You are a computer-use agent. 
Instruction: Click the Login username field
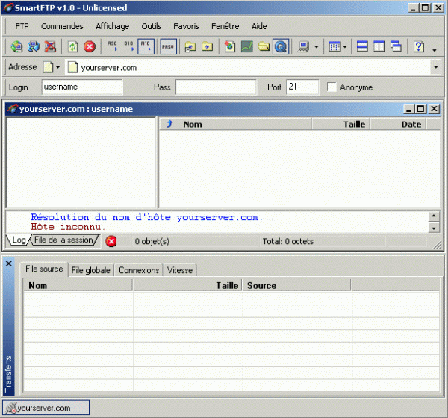82,87
